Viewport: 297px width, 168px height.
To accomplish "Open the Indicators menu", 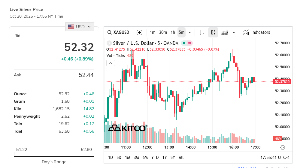I will pos(257,32).
